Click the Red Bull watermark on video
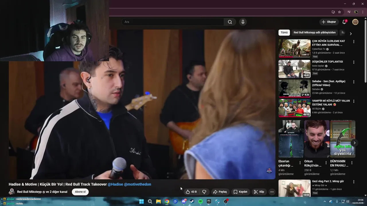 coord(269,171)
